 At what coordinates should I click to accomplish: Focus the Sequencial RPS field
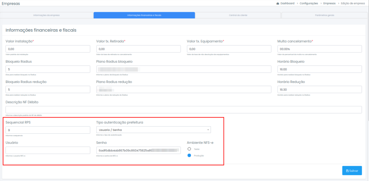tap(48, 130)
